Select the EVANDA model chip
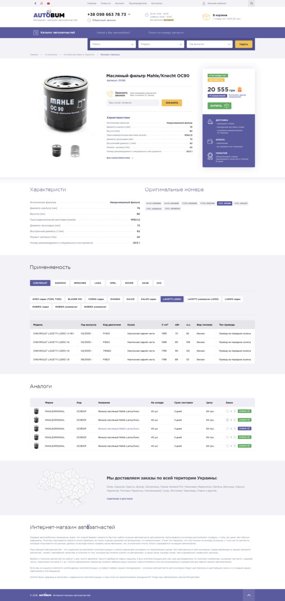This screenshot has height=601, width=285. coord(115,299)
